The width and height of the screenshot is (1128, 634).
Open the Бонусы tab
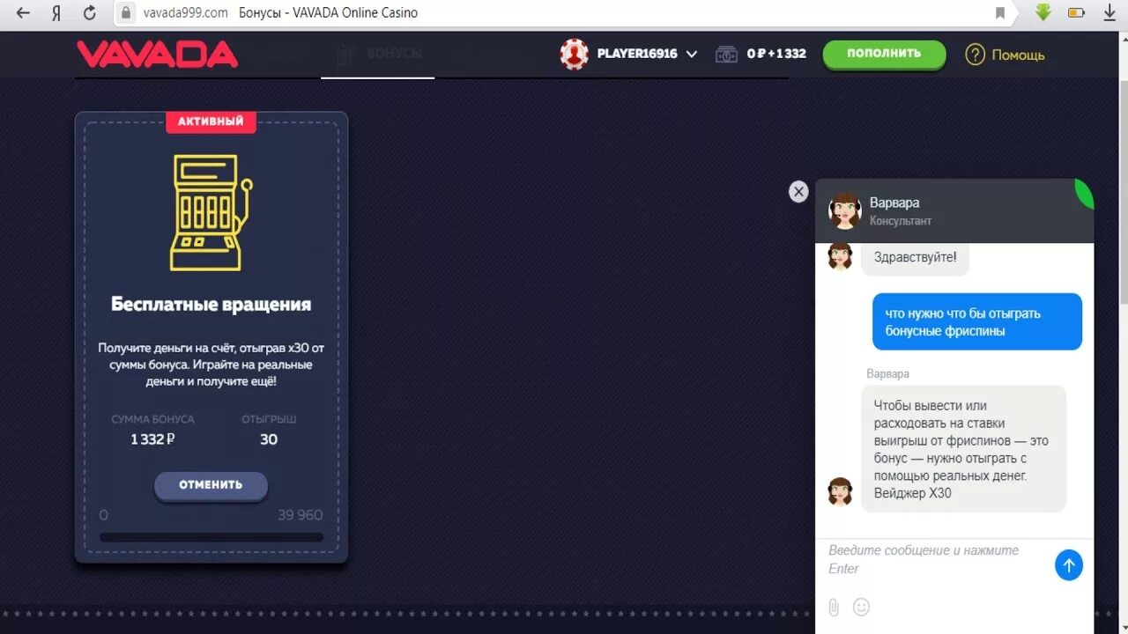click(378, 54)
